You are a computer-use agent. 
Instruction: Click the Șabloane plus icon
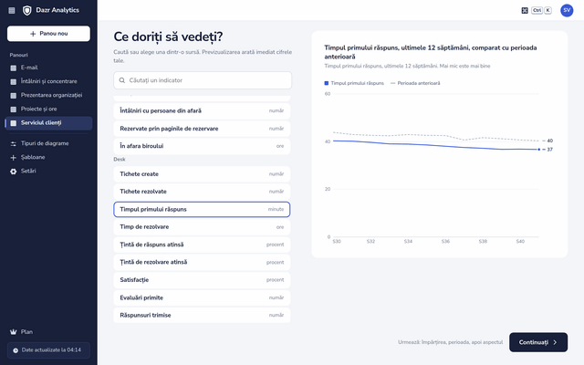14,158
